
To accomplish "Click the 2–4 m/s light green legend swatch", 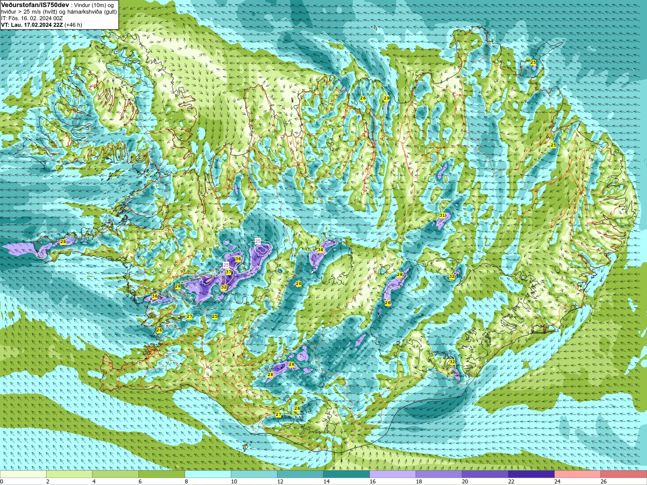I will tap(69, 474).
